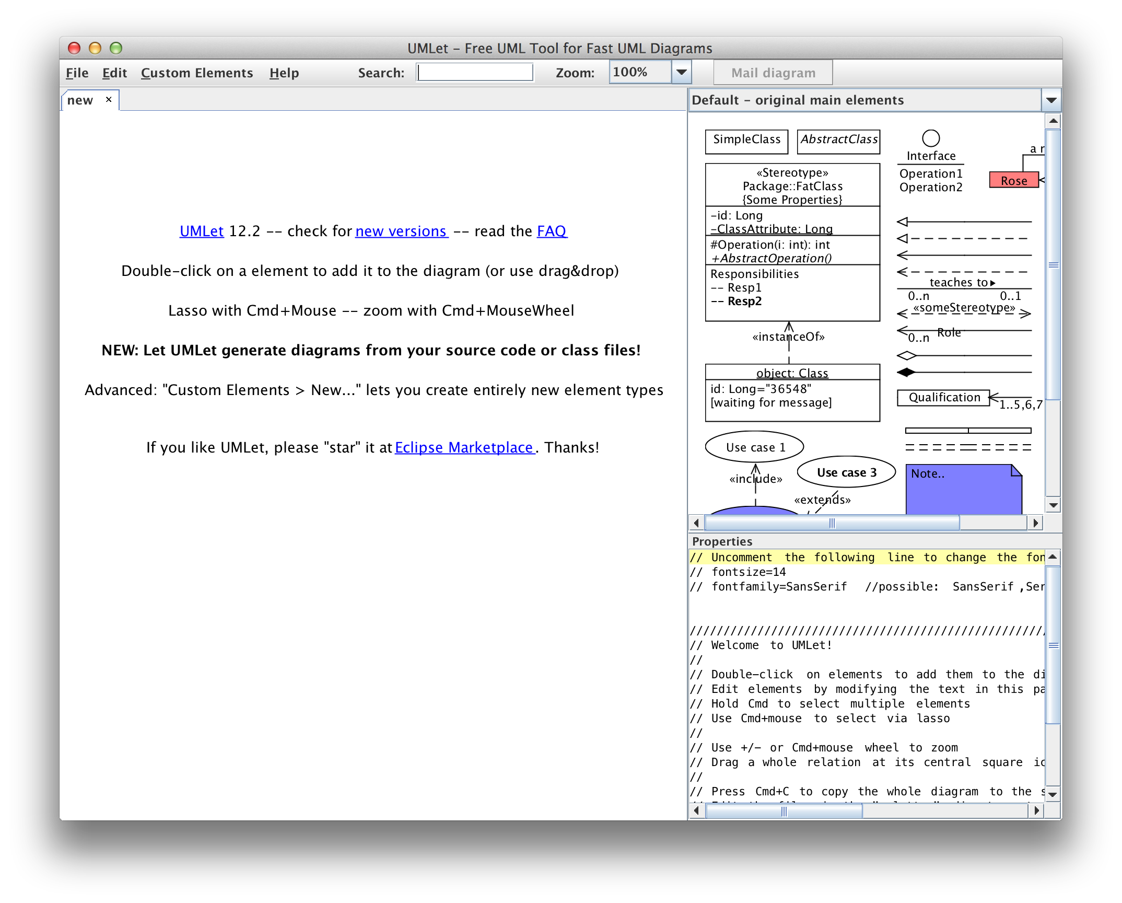Expand the palette selection dropdown arrow
1122x903 pixels.
1051,100
